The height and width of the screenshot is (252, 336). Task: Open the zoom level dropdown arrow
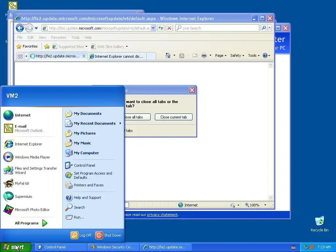click(x=265, y=205)
